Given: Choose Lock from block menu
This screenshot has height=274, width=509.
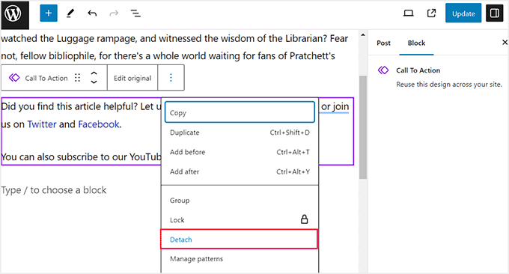Looking at the screenshot, I should 240,220.
